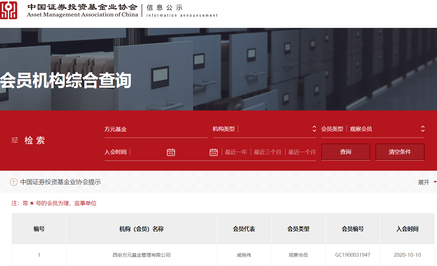The width and height of the screenshot is (437, 266).
Task: Click the 入会时间 column header
Action: (407, 229)
